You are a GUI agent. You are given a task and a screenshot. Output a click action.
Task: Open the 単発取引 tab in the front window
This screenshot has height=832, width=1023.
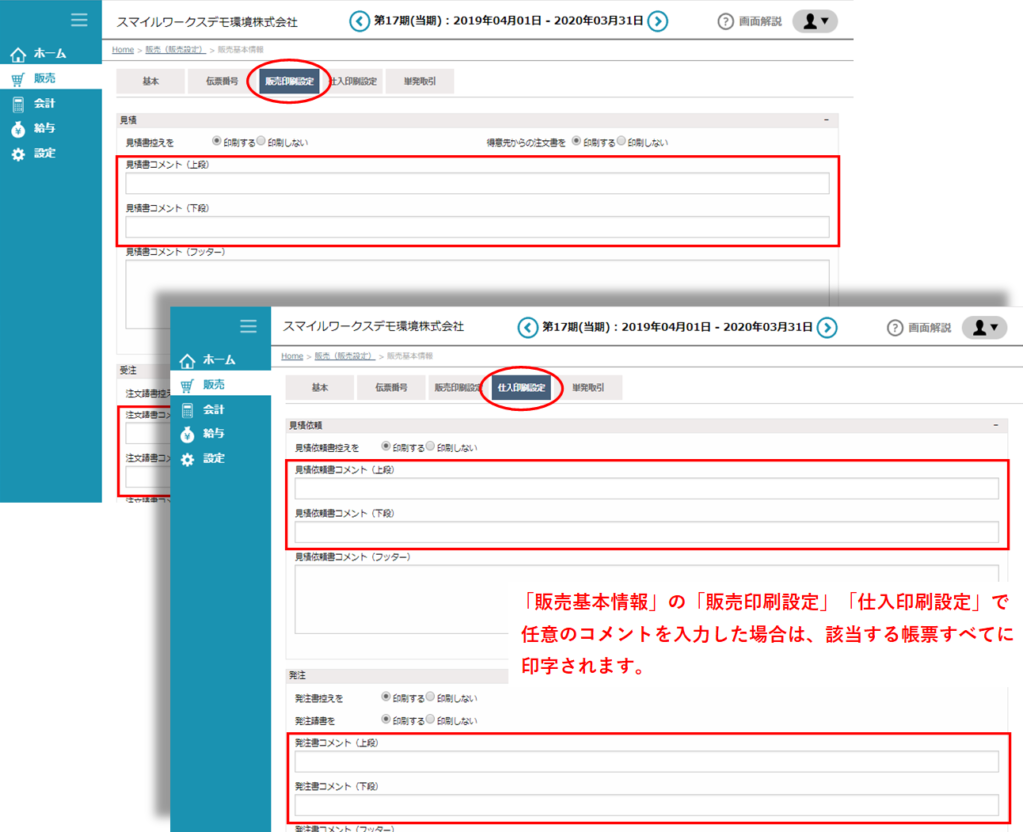pyautogui.click(x=588, y=387)
